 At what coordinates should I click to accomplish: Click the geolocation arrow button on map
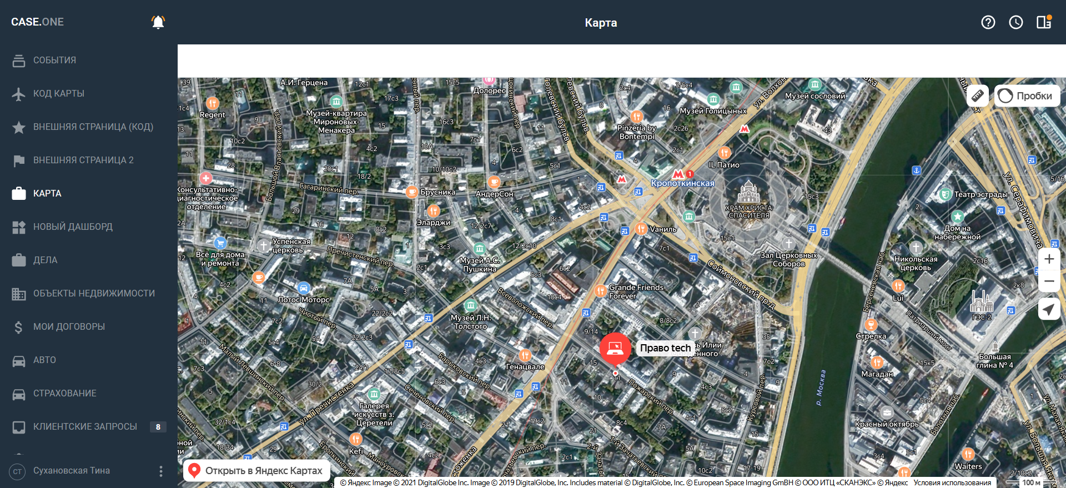point(1049,309)
